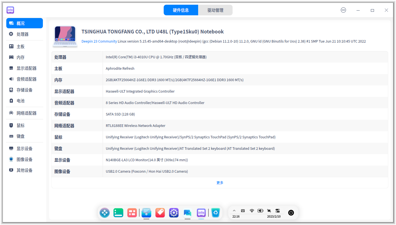The height and width of the screenshot is (225, 396).
Task: Expand the hidden tray icons arrow
Action: [234, 211]
